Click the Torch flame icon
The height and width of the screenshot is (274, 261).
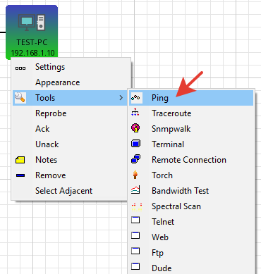click(135, 175)
